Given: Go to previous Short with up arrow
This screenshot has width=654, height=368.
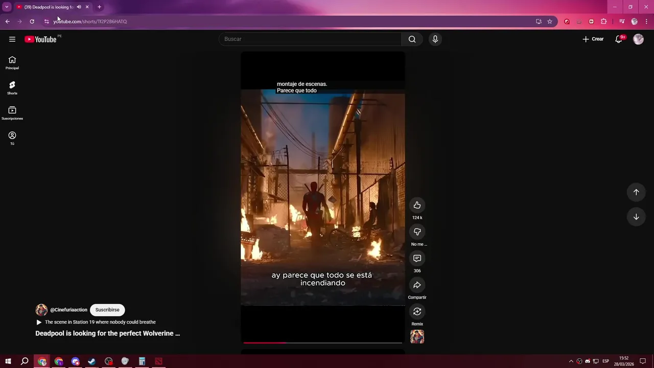Looking at the screenshot, I should tap(636, 192).
